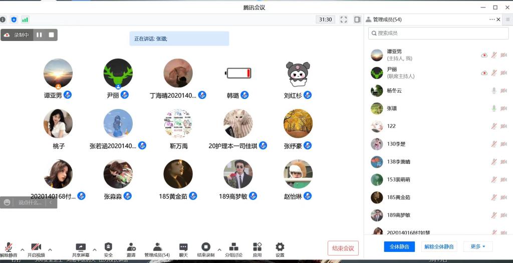Click the Invite (邀请) icon
Image resolution: width=513 pixels, height=263 pixels.
131,247
